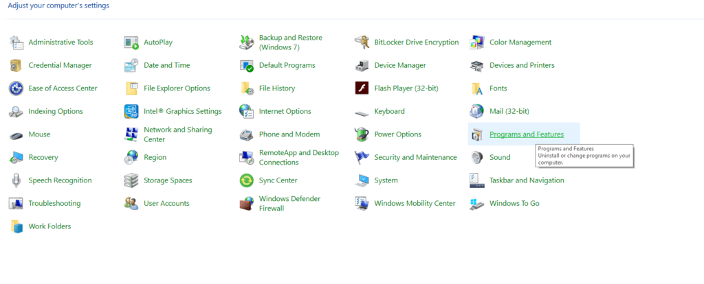Viewport: 704px width, 284px height.
Task: Open the Security and Maintenance flag icon
Action: point(362,157)
